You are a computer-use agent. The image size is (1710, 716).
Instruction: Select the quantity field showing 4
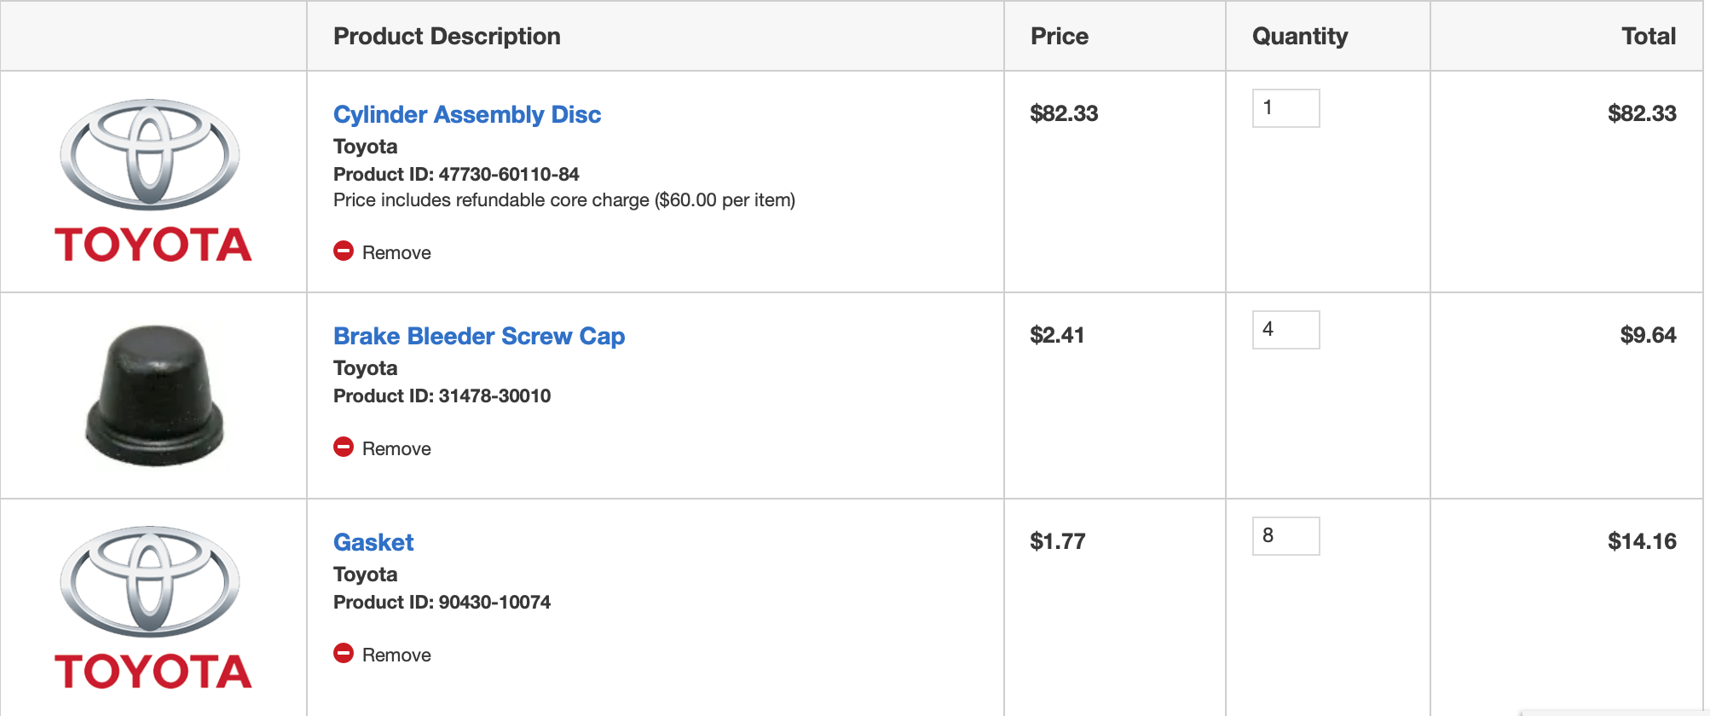point(1285,330)
